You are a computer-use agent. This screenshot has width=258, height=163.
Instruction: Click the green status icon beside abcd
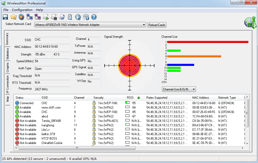click(x=17, y=116)
